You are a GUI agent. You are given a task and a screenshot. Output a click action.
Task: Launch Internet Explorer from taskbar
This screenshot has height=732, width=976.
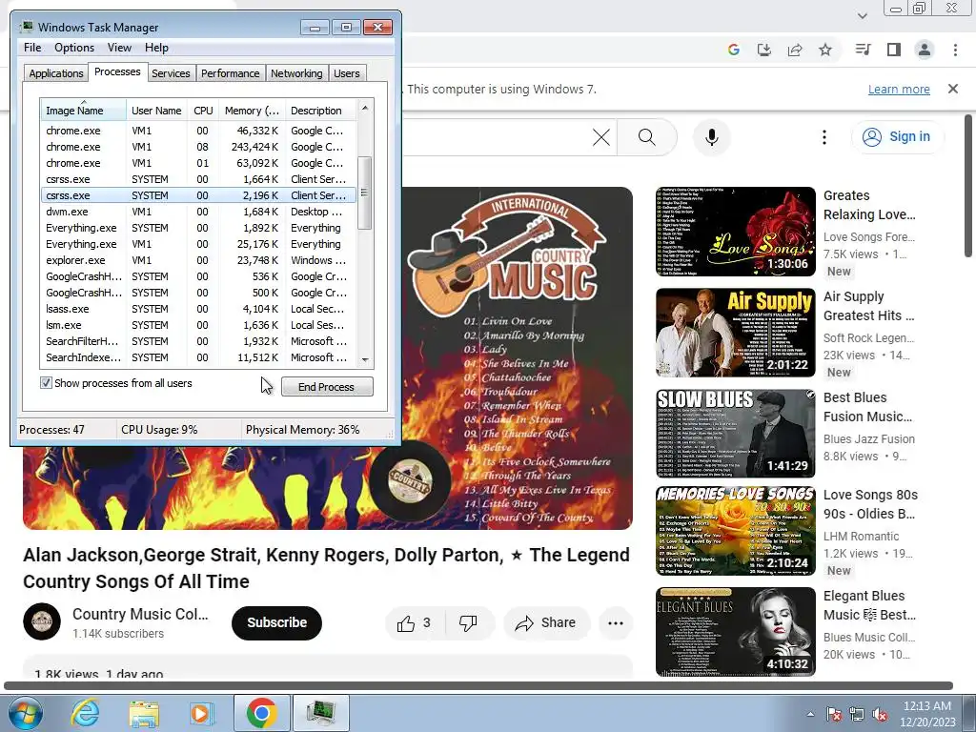85,713
